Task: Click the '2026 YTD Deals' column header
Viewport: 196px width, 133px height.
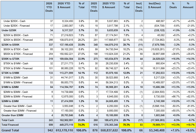Action: tap(49, 10)
